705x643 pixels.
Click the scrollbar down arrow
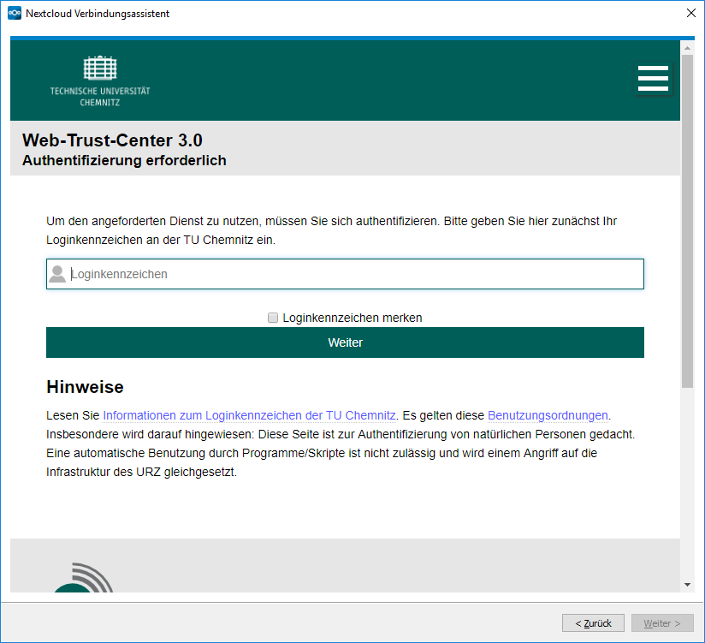point(687,584)
